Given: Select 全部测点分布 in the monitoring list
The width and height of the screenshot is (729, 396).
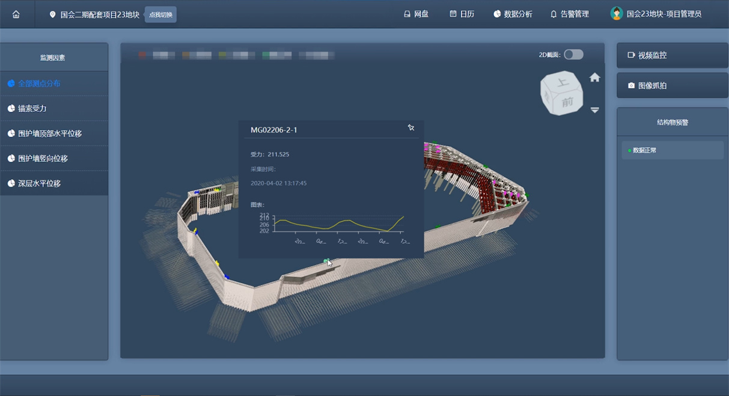Looking at the screenshot, I should pos(39,84).
